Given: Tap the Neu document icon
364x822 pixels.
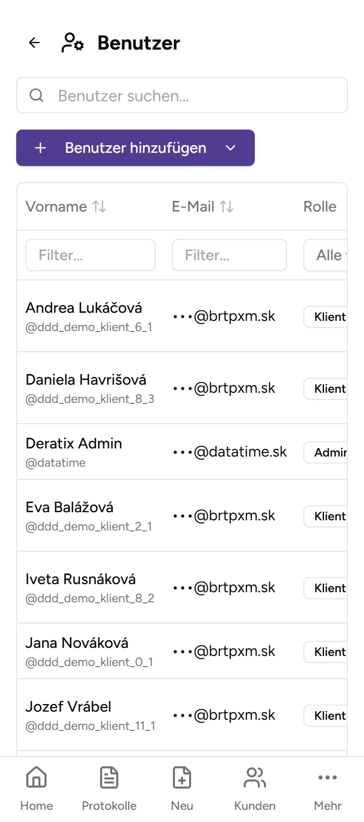Looking at the screenshot, I should coord(182,778).
